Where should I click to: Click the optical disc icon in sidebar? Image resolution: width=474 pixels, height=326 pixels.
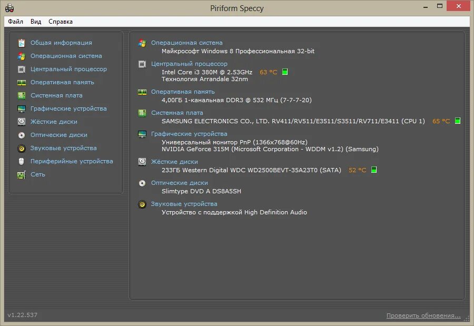(22, 135)
